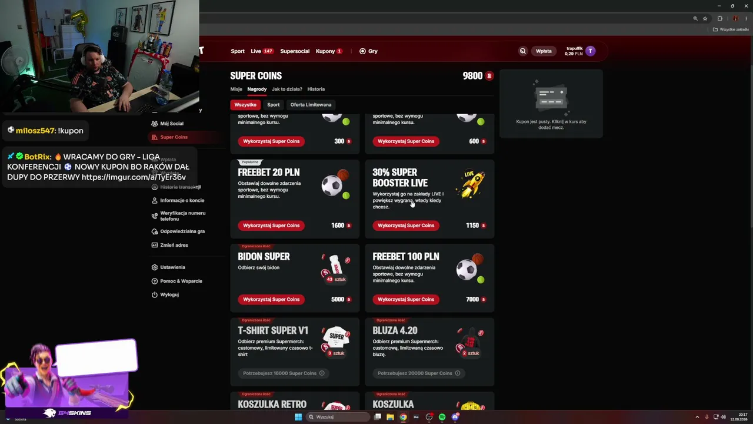Click the Odpowiedzialna gra icon
The height and width of the screenshot is (424, 753).
(x=155, y=231)
